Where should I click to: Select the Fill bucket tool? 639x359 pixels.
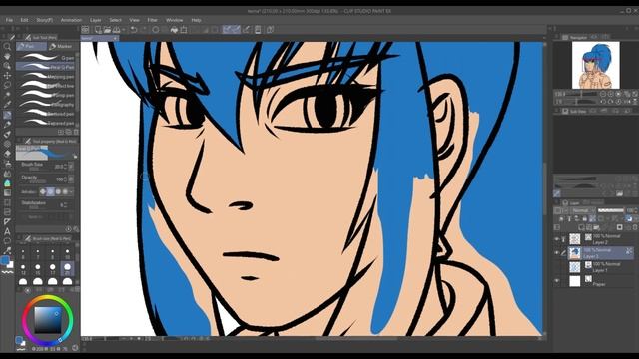7,183
